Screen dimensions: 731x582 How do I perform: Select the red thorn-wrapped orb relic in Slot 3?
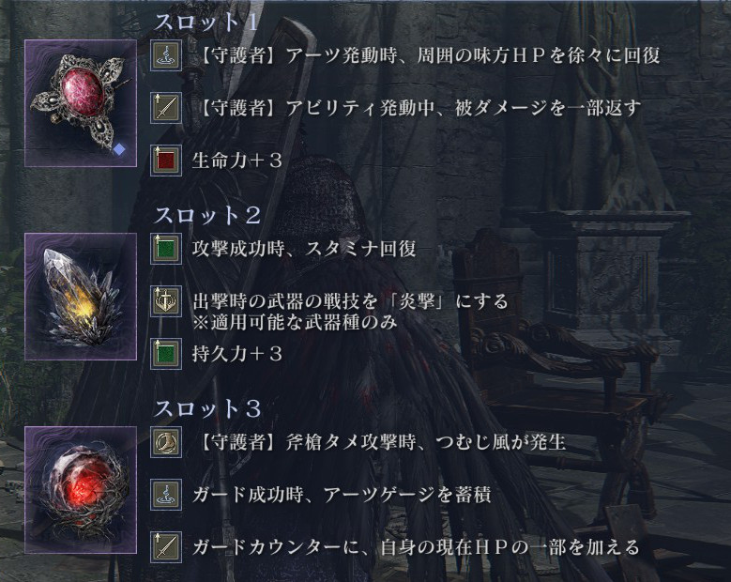point(81,490)
